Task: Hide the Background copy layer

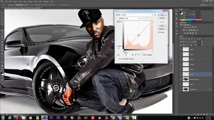Action: [x=181, y=79]
